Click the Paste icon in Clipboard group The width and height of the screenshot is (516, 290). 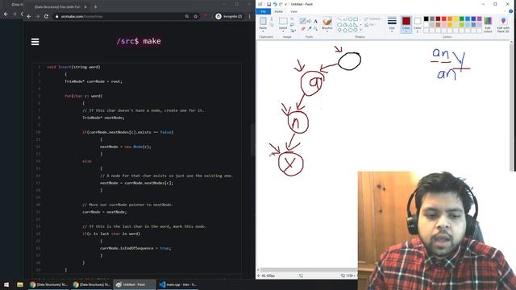coord(263,22)
